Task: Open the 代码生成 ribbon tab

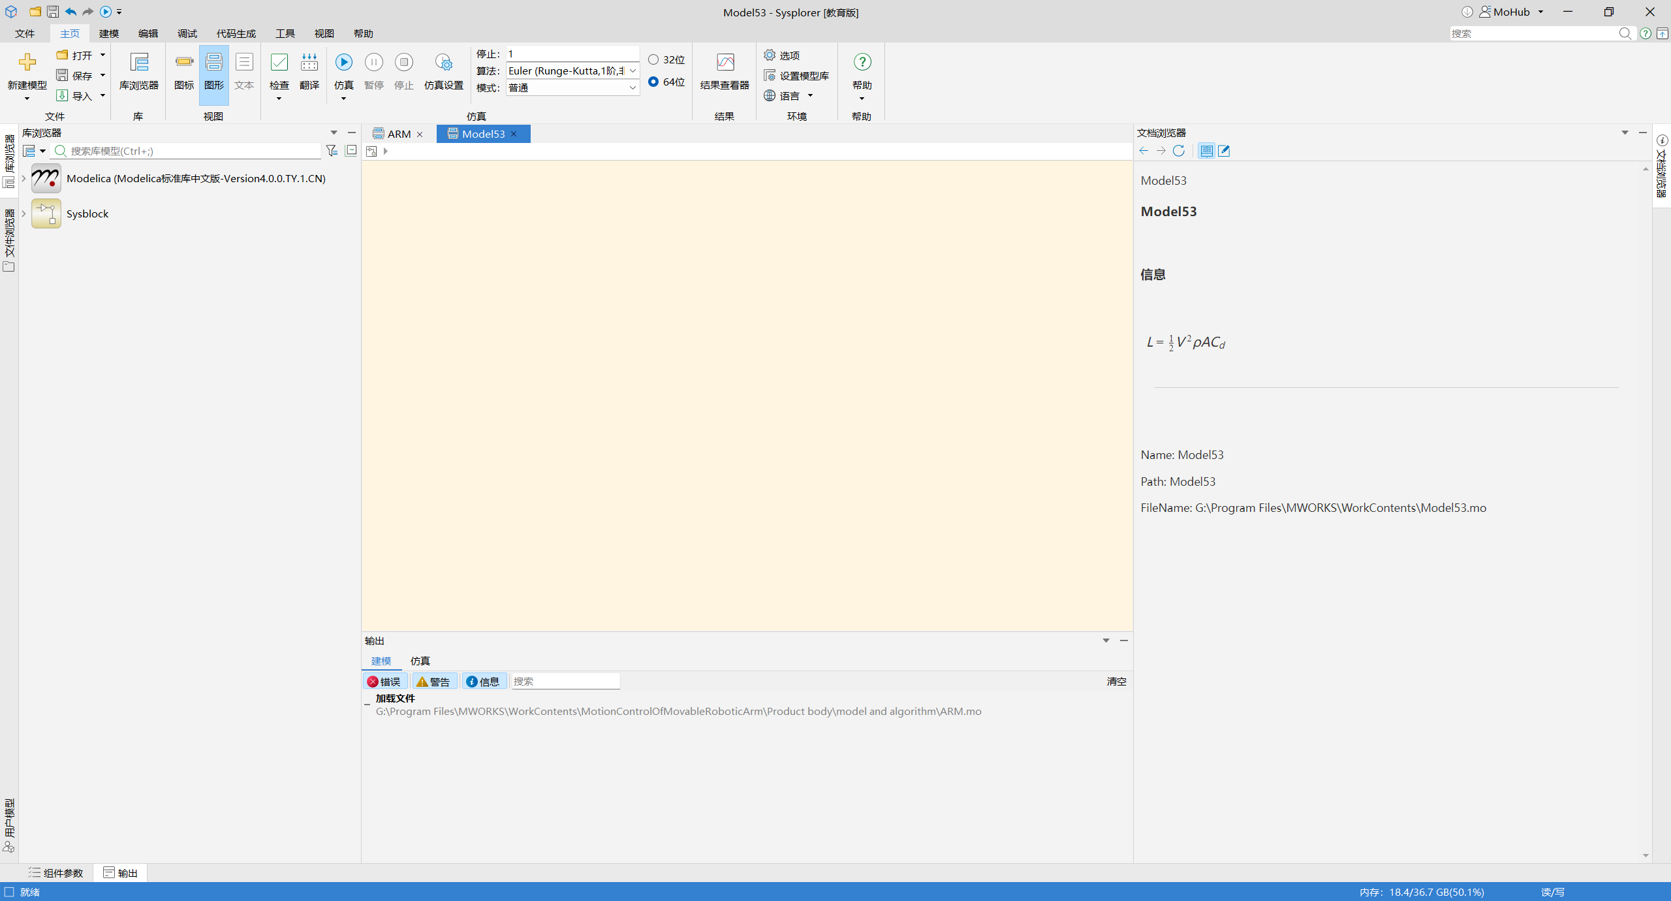Action: [236, 33]
